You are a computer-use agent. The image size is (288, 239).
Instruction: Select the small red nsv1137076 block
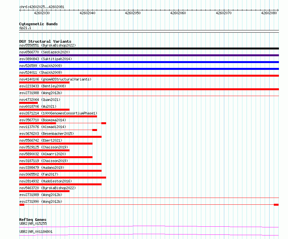[94, 130]
